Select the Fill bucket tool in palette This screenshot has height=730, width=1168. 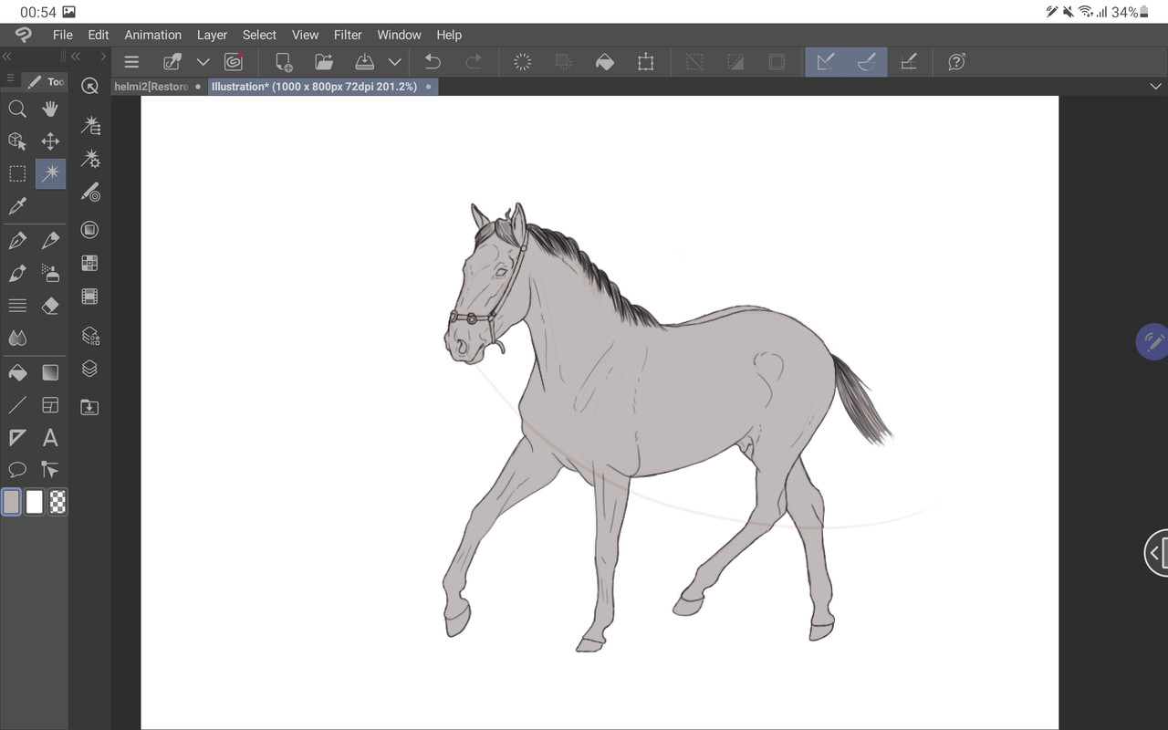[17, 372]
